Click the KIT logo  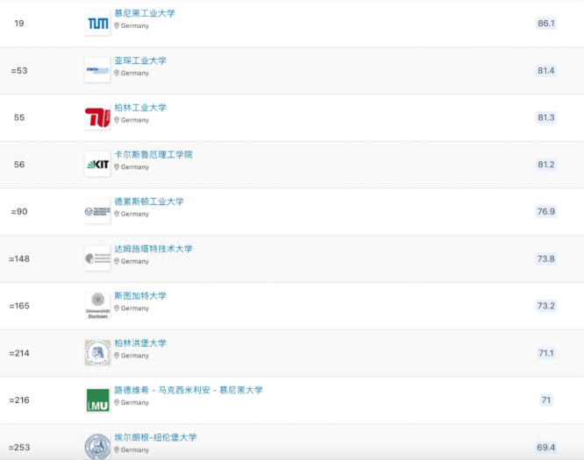(x=97, y=164)
